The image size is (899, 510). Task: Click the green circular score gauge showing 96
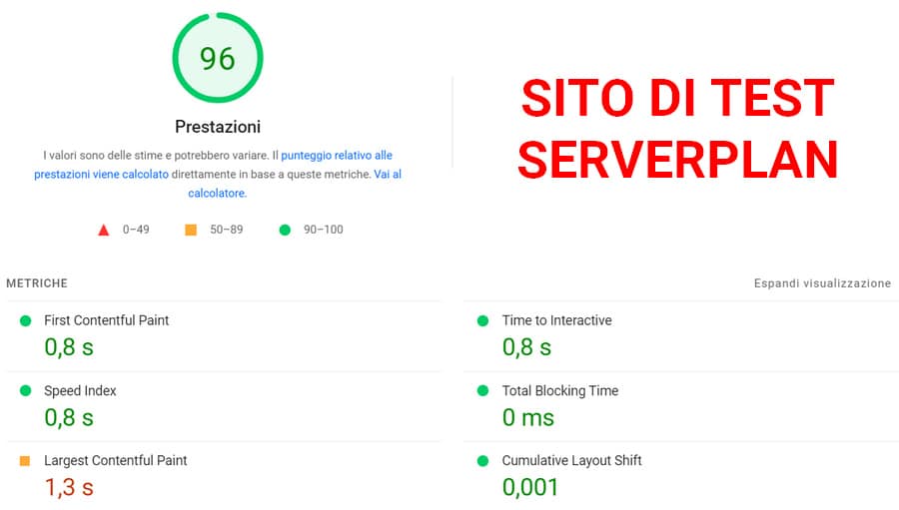coord(217,59)
